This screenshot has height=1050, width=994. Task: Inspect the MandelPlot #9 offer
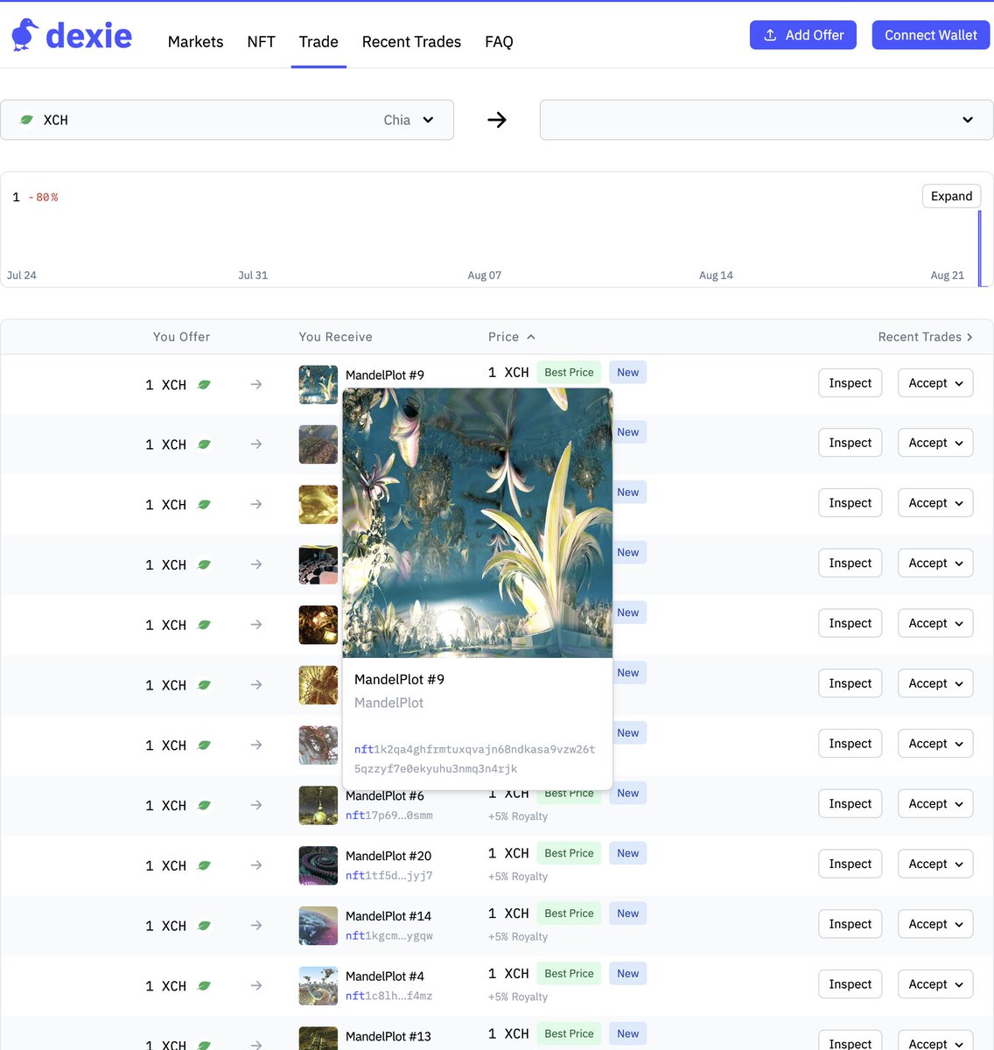[x=850, y=383]
